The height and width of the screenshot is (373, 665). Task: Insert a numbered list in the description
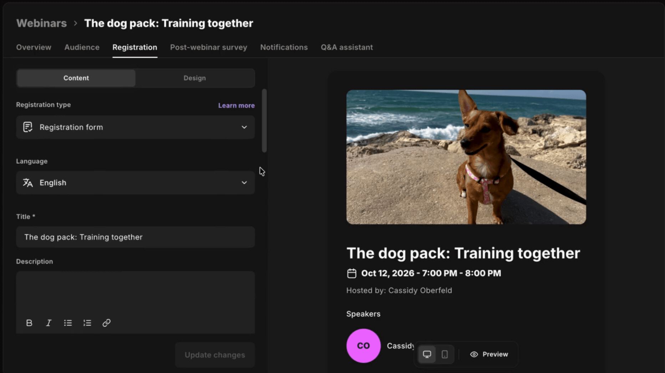[87, 323]
